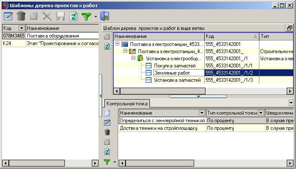Click the trash can delete icon in top toolbar
This screenshot has height=169, width=296.
tap(21, 16)
